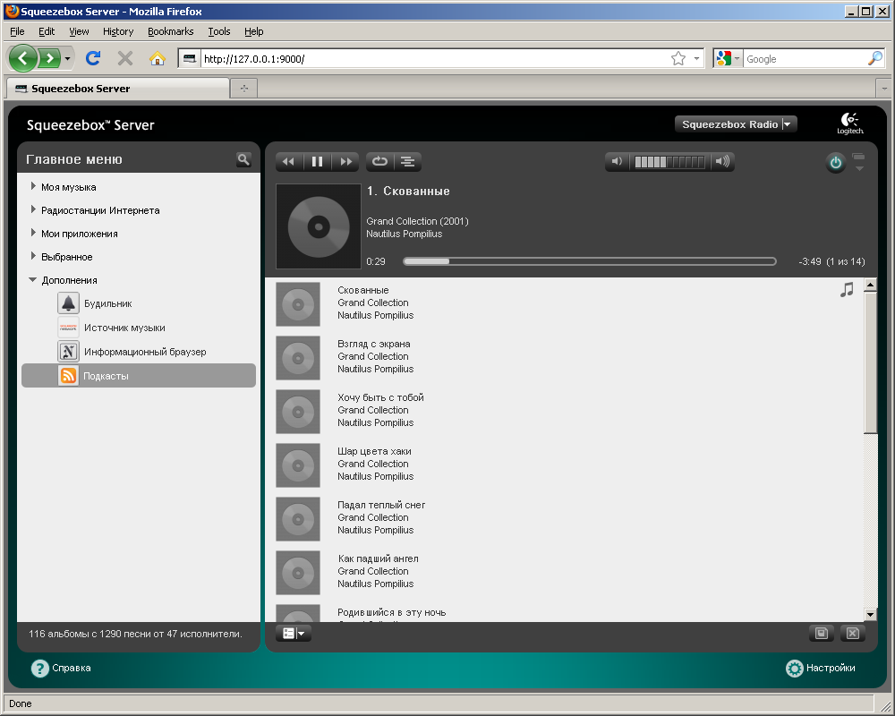The image size is (895, 716).
Task: Adjust the volume level bar
Action: click(x=670, y=162)
